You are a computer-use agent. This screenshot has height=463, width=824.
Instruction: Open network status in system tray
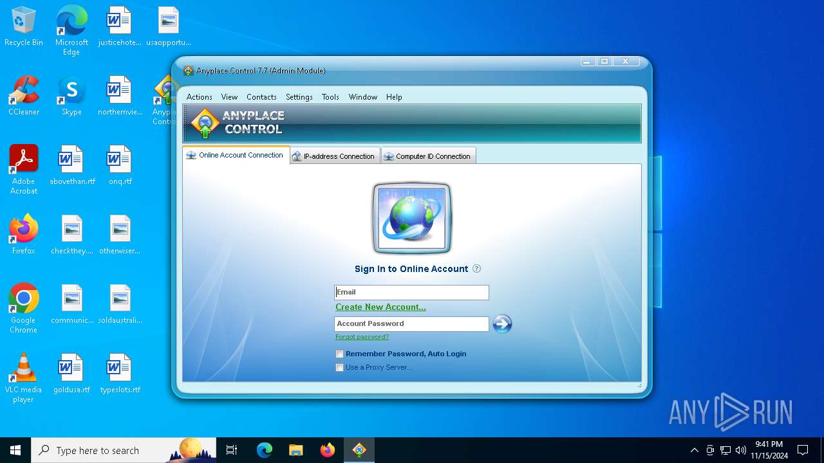[x=726, y=450]
